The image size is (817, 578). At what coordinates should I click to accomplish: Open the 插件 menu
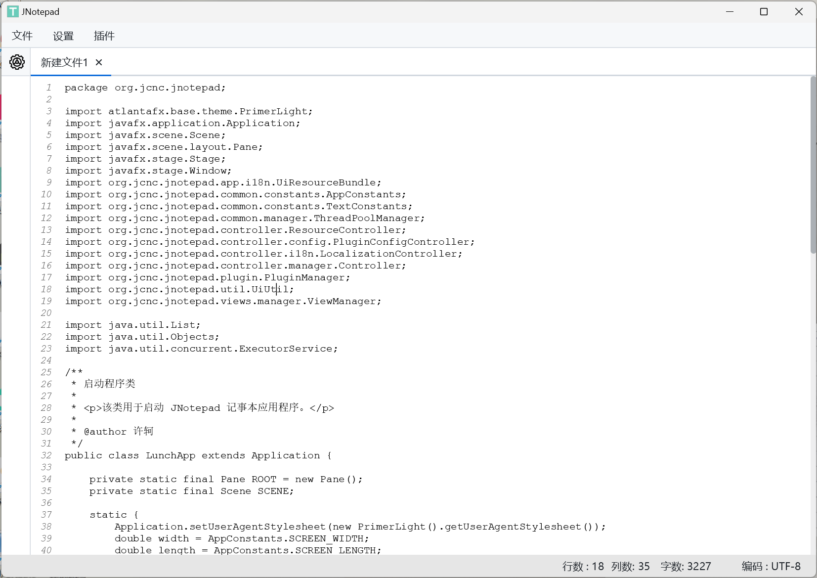104,36
